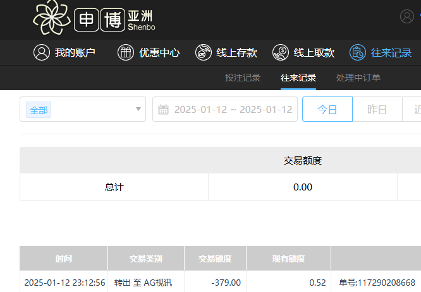Click the 申博亚洲 Shenbo brand text
Viewport: 421px width, 292px height.
pos(114,20)
